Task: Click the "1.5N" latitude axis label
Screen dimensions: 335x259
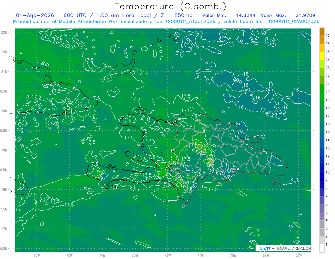Action: pyautogui.click(x=4, y=52)
